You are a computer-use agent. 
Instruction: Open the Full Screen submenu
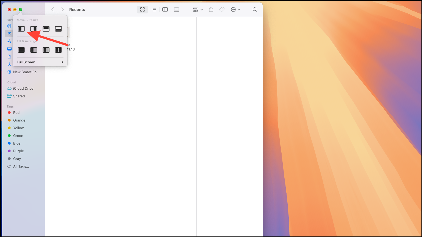coord(40,62)
